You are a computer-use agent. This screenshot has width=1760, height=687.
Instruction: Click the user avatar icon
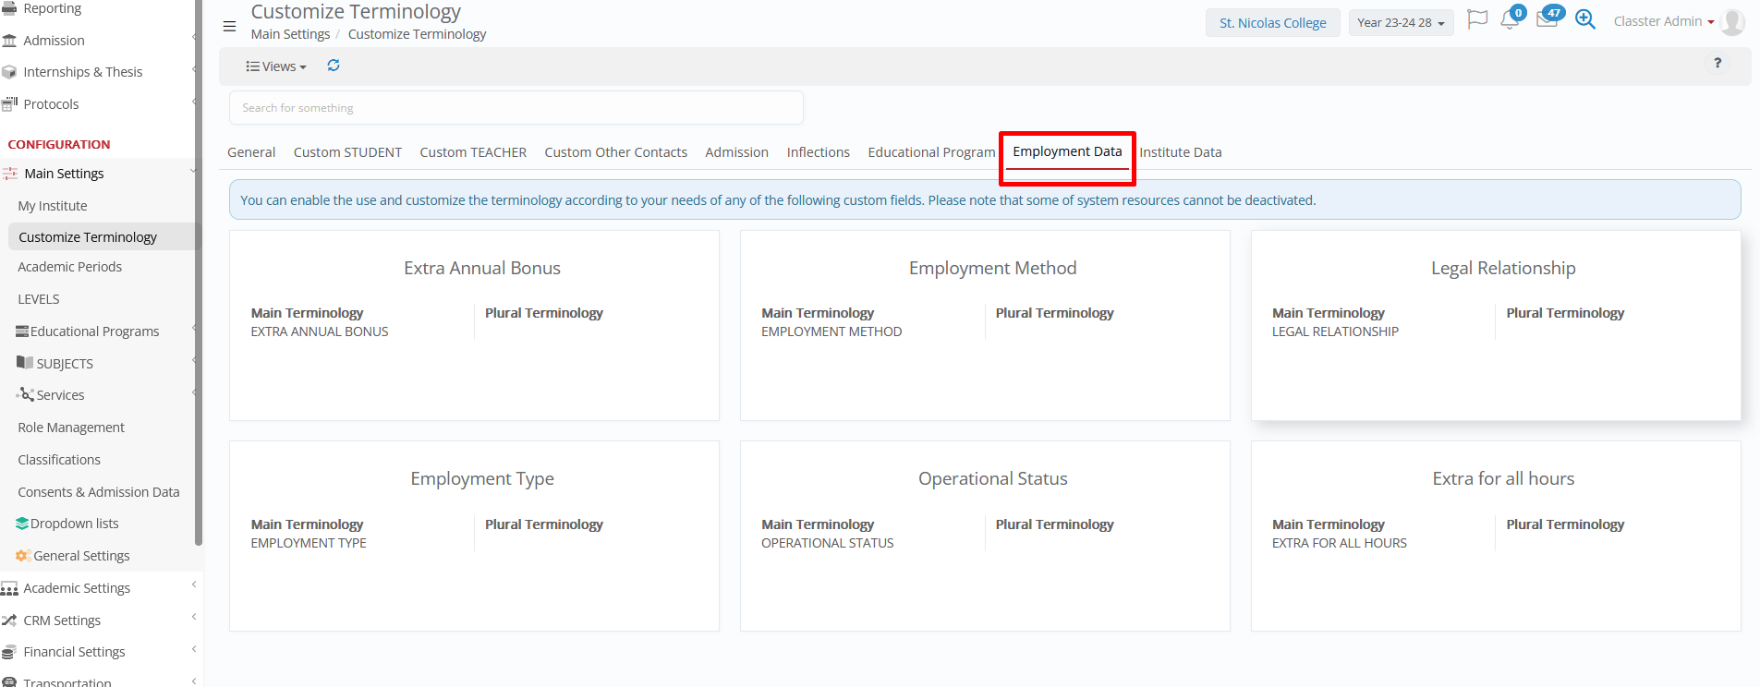tap(1733, 21)
